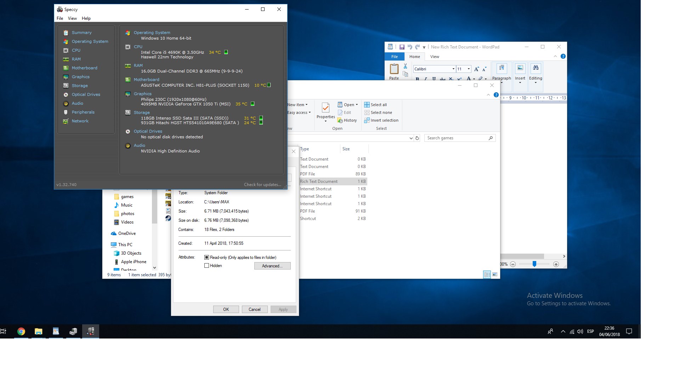The width and height of the screenshot is (680, 382).
Task: Open the Help menu in Speccy
Action: tap(86, 18)
